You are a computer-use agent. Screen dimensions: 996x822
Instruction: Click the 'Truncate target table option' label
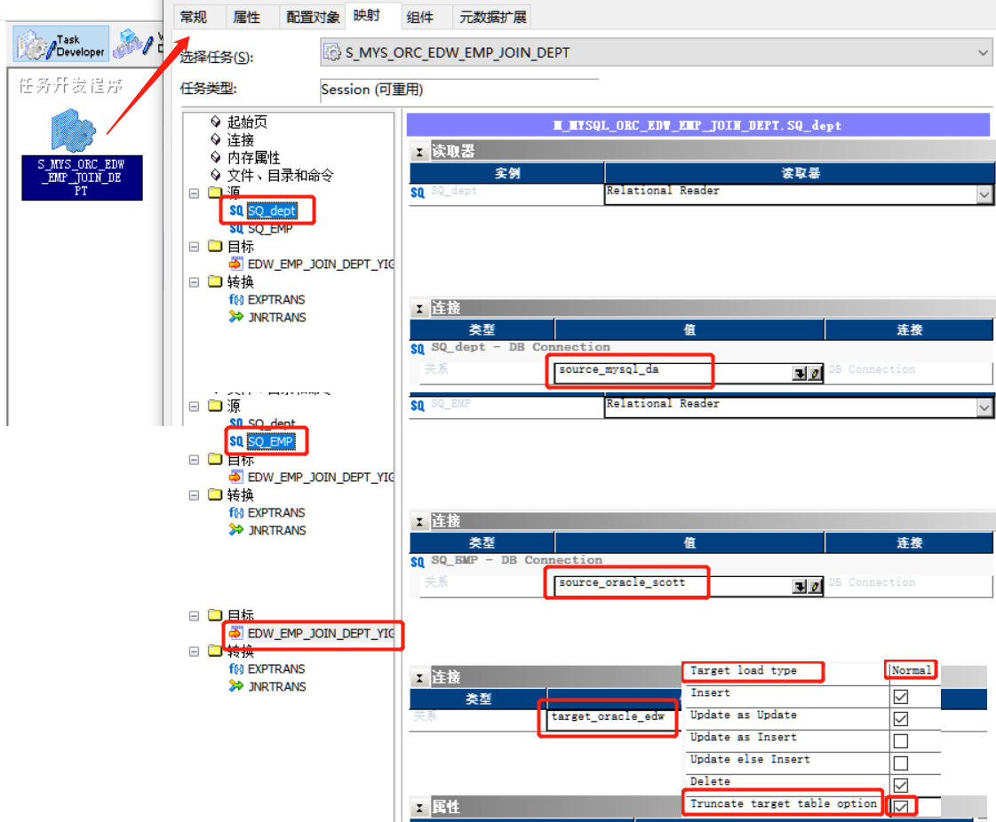(784, 803)
